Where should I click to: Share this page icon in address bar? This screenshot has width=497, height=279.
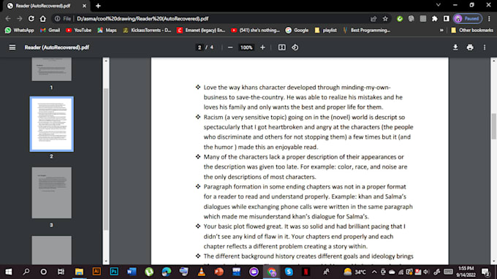point(373,19)
